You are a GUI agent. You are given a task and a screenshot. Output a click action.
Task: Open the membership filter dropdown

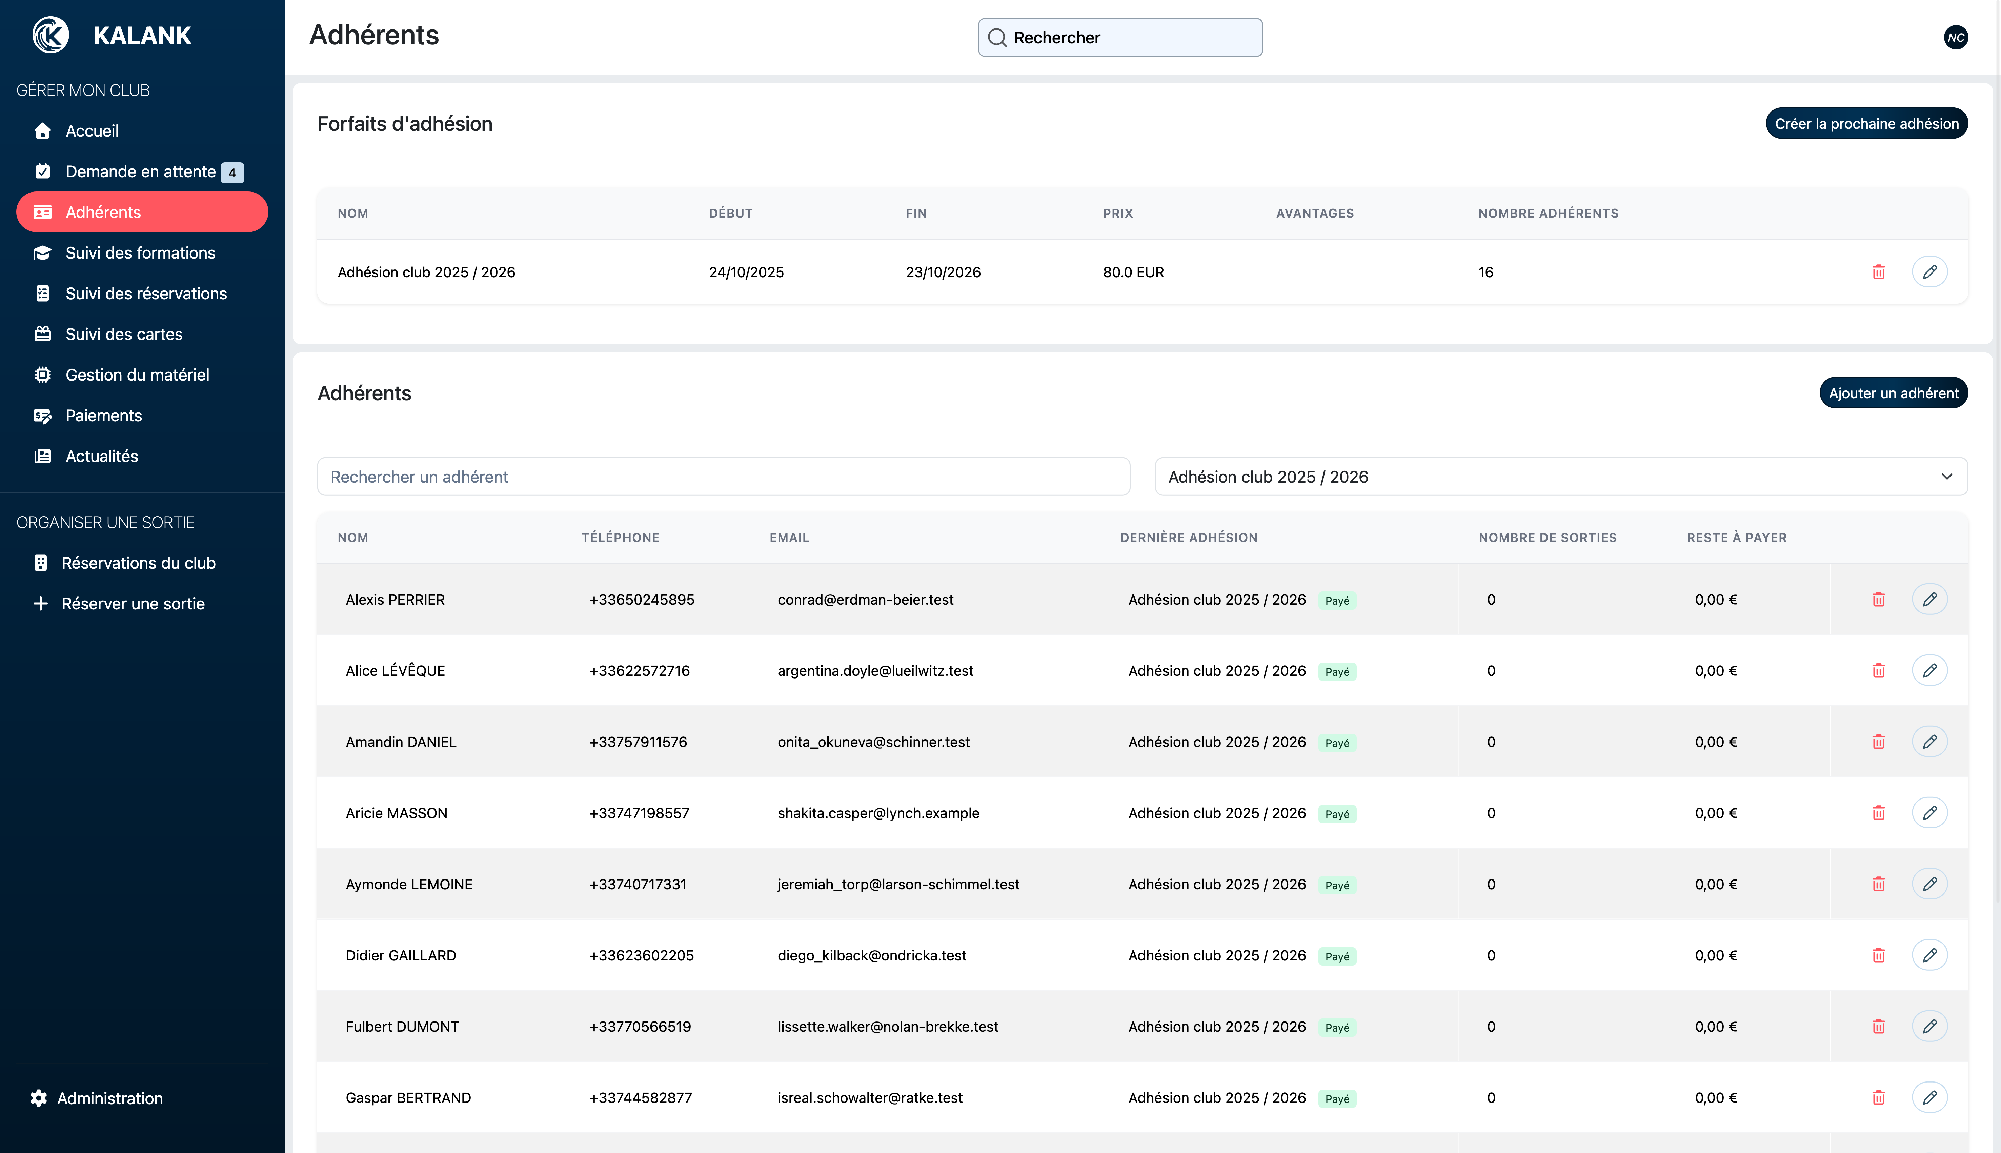1561,477
